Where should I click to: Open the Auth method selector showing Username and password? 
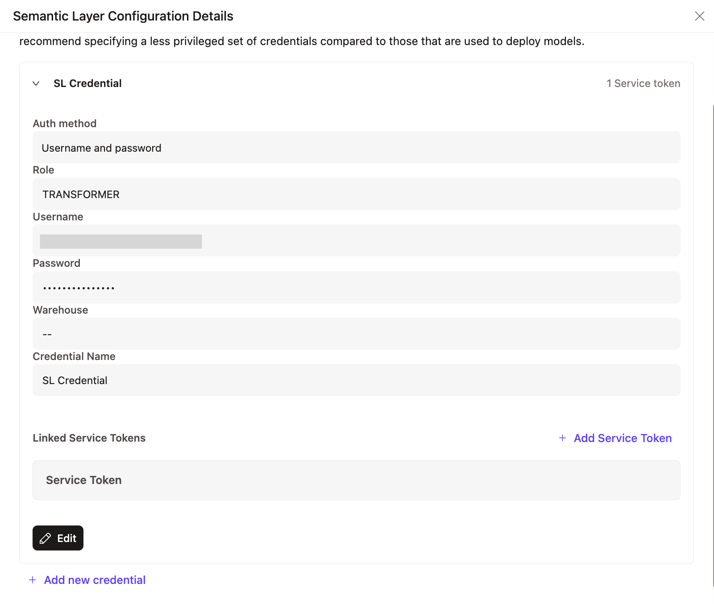[x=356, y=147]
